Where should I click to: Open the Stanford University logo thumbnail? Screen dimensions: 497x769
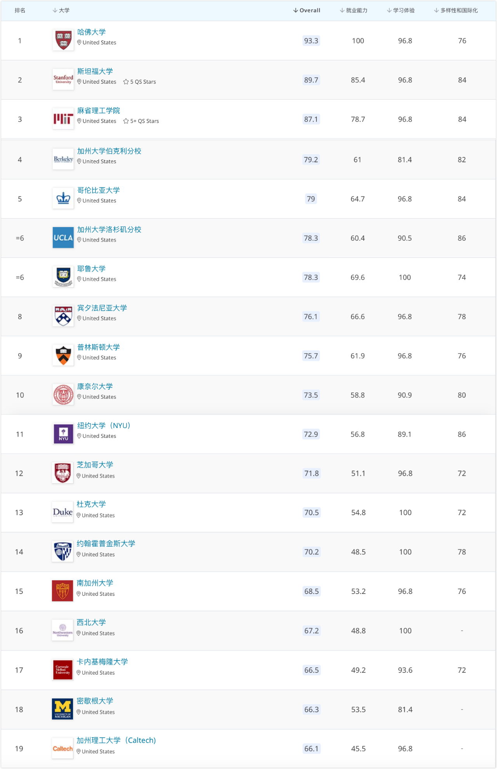63,80
